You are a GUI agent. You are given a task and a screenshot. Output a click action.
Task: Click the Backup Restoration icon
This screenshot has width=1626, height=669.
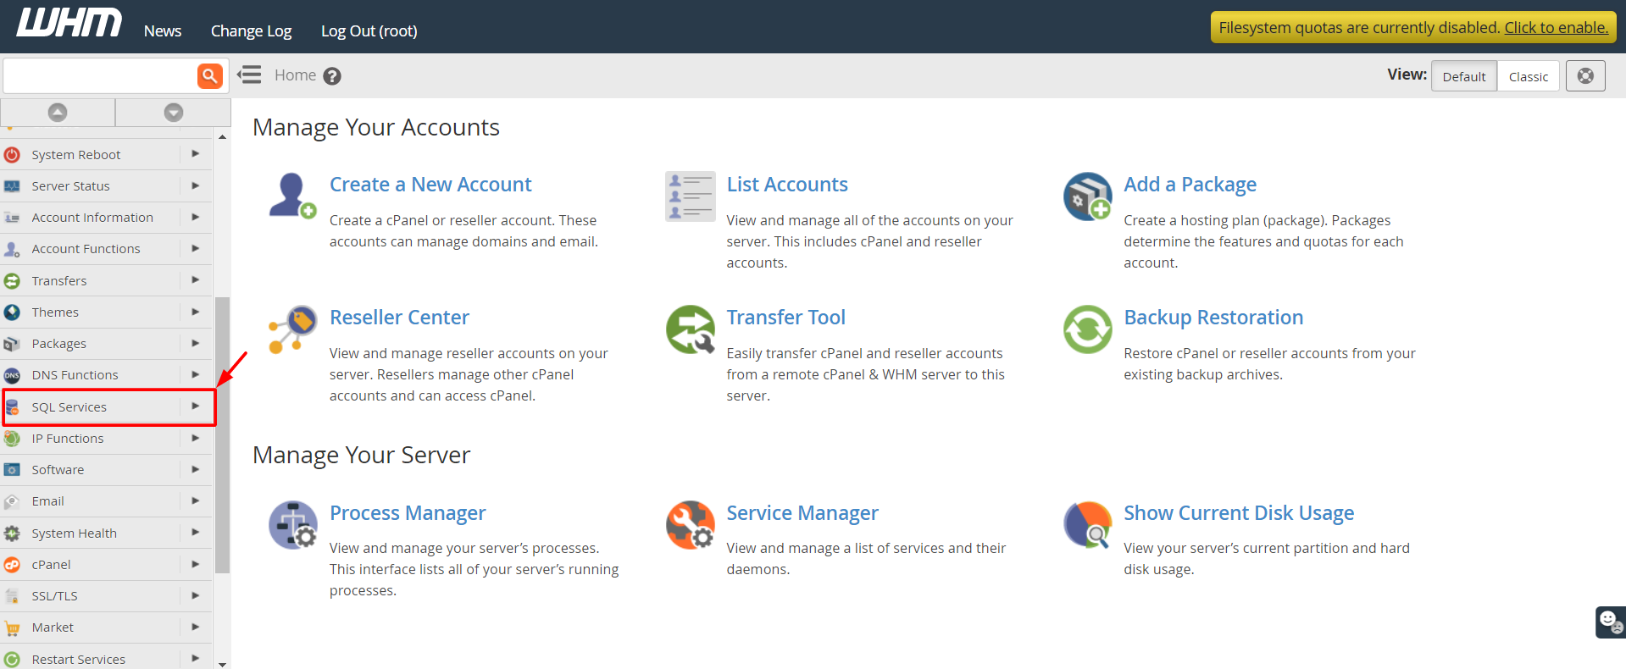[x=1087, y=329]
